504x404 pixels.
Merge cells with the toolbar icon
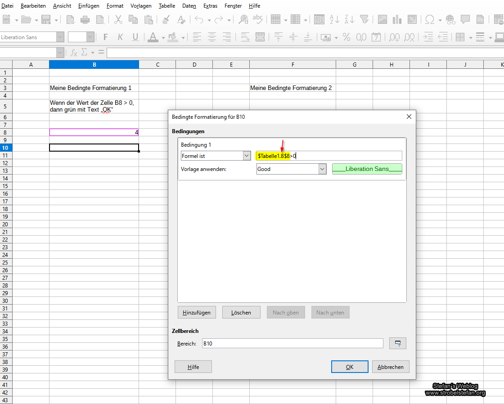260,37
